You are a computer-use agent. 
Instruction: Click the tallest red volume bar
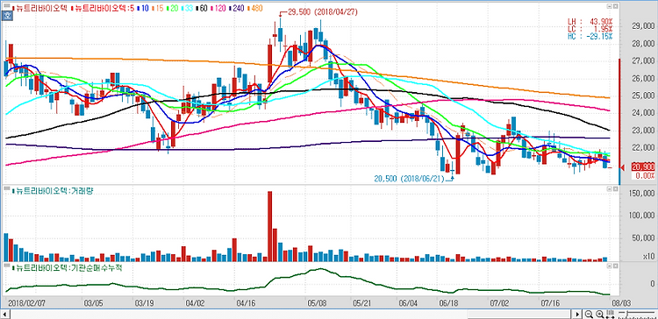point(270,226)
